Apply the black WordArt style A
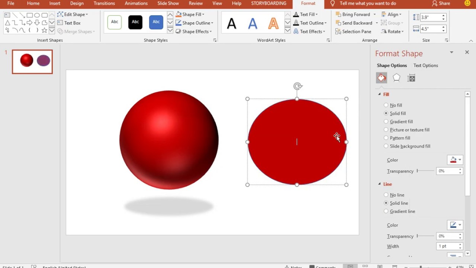This screenshot has height=268, width=476. (232, 23)
